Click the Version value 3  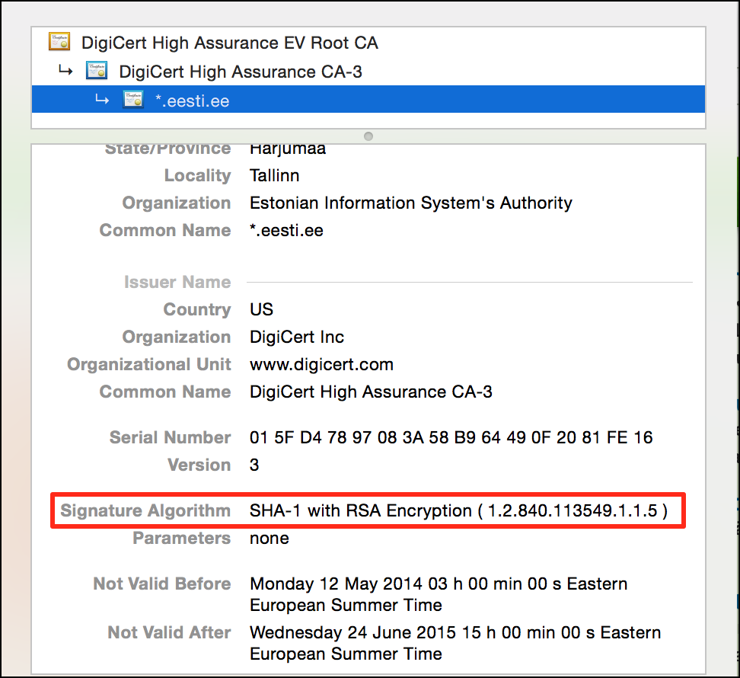point(254,465)
